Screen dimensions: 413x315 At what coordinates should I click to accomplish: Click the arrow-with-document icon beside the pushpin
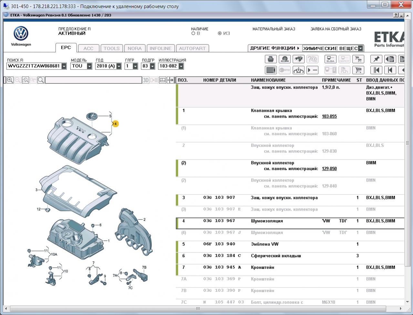pos(390,59)
